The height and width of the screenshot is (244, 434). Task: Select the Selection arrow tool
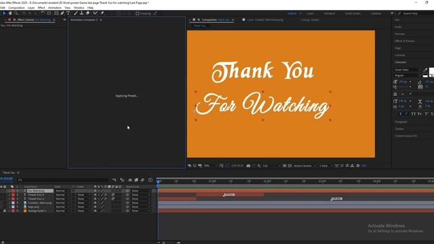(4, 14)
